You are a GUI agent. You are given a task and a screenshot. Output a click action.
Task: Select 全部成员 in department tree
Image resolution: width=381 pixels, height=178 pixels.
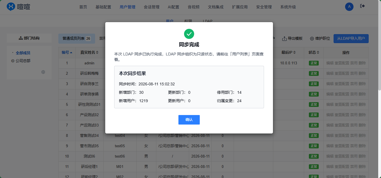click(23, 53)
